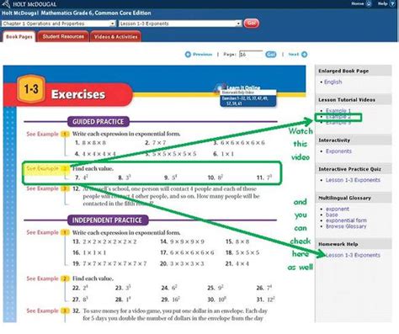Open the exponential form glossary link
Viewport: 399px width, 334px height.
point(346,220)
